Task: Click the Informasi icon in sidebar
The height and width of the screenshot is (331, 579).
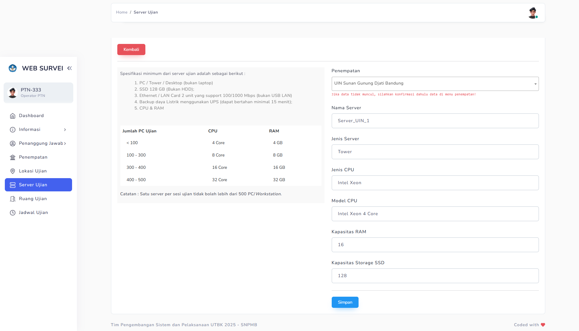Action: (13, 129)
